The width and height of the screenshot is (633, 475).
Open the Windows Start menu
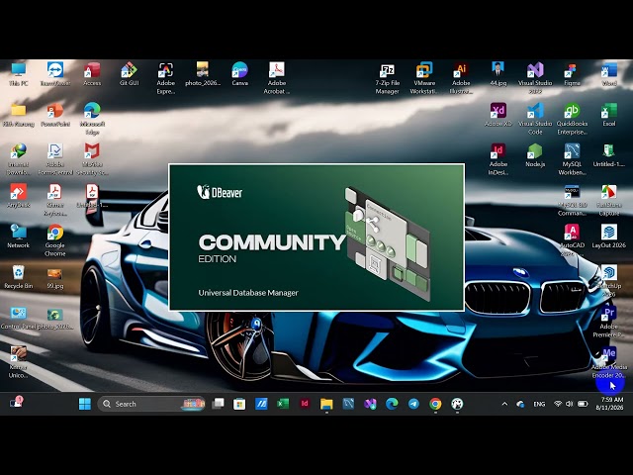tap(85, 404)
